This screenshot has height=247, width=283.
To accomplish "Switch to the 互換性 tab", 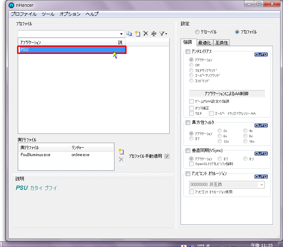I will pos(221,43).
